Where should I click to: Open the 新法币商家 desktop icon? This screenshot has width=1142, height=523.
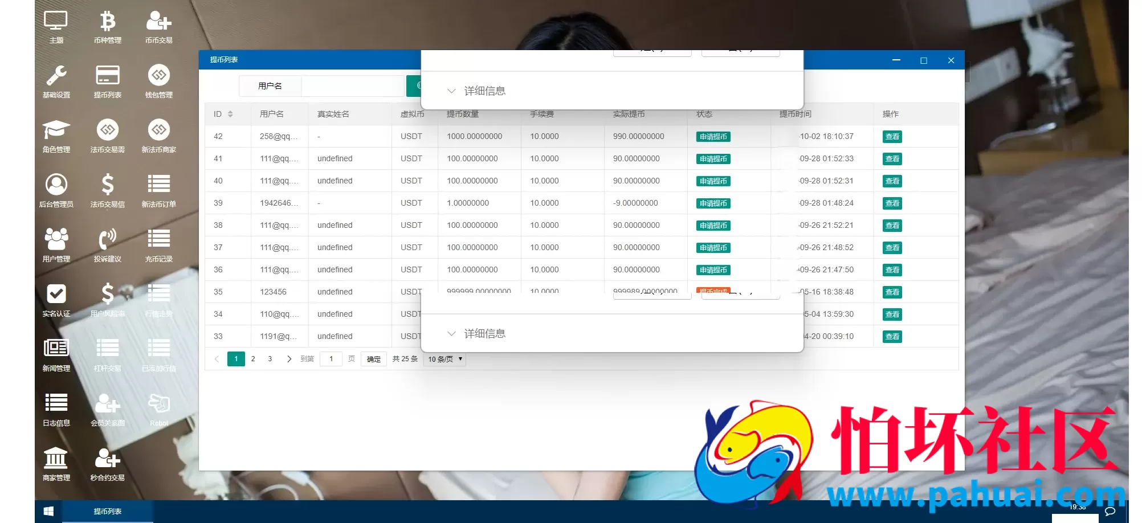158,137
